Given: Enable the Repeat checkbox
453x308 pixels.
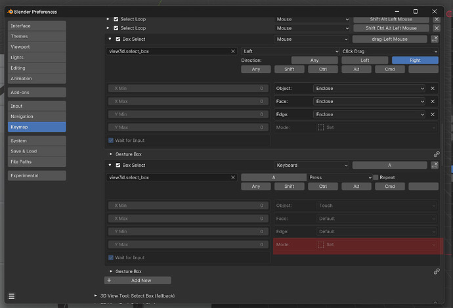Looking at the screenshot, I should [376, 177].
